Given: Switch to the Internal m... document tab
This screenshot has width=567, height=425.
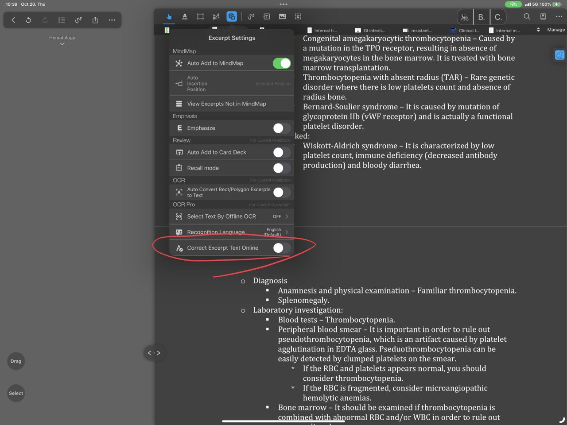Looking at the screenshot, I should [505, 31].
